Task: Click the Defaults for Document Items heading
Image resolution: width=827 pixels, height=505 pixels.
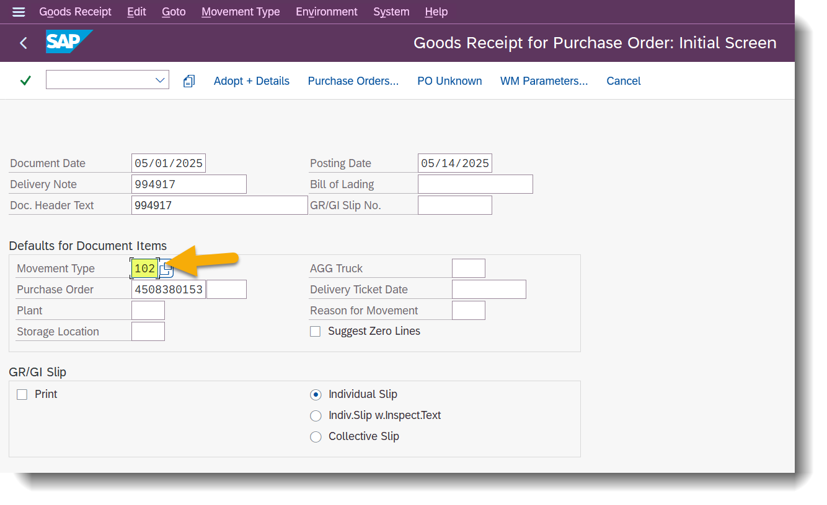Action: [88, 246]
